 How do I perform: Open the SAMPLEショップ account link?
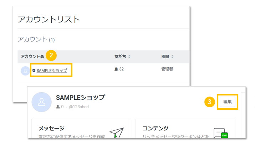pyautogui.click(x=52, y=71)
